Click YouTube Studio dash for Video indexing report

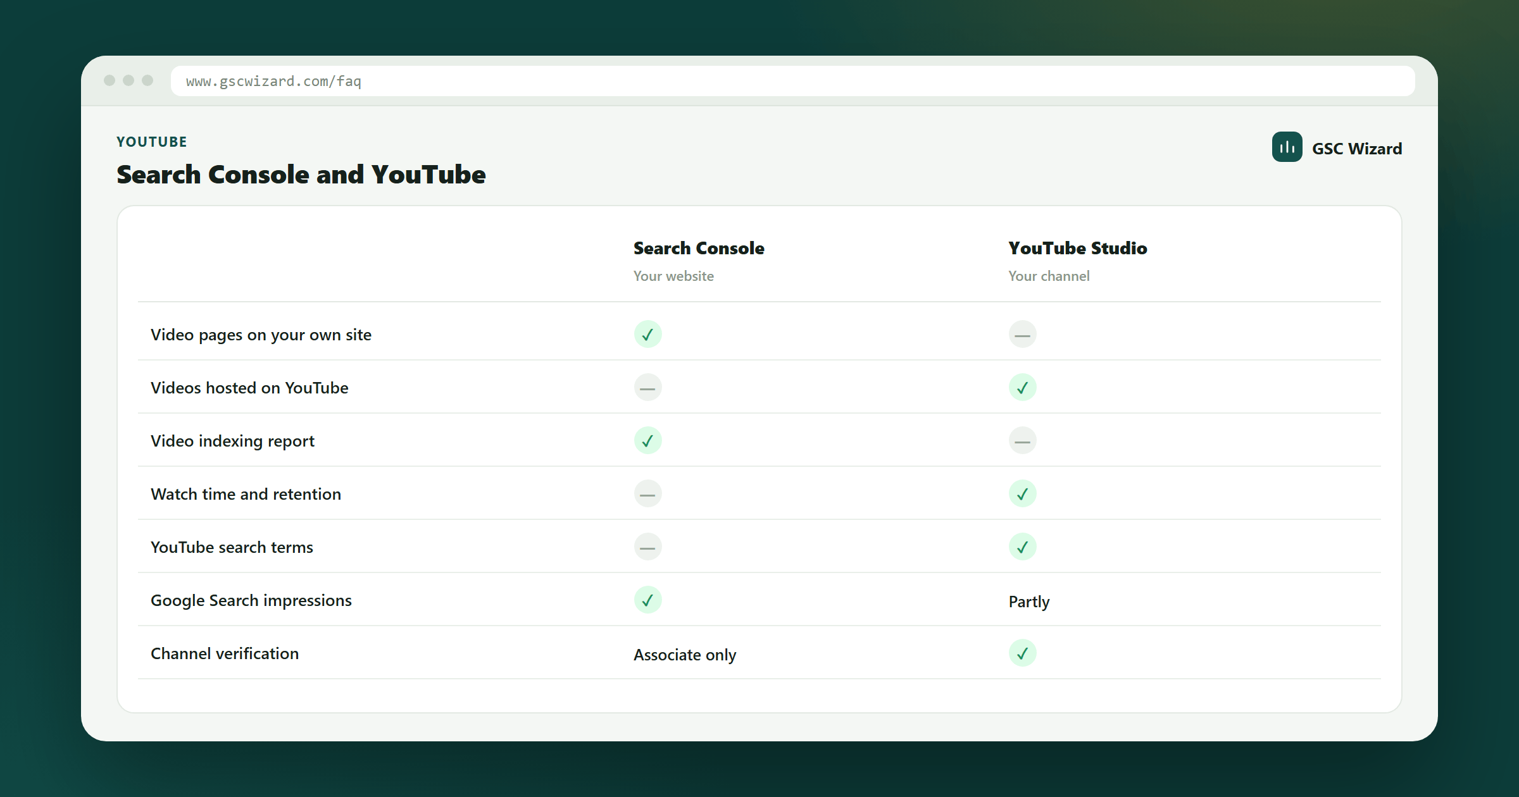1022,440
